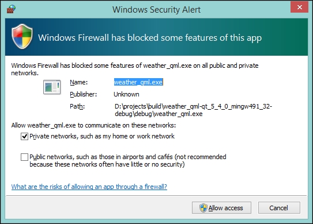Viewport: 313px width, 224px height.
Task: Click the Publisher value Unknown
Action: (126, 94)
